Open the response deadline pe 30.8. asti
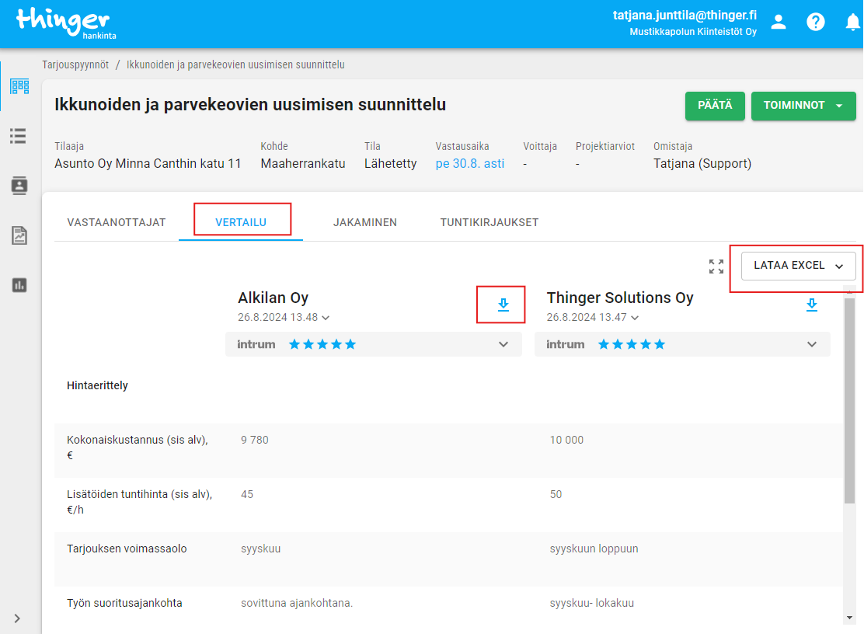This screenshot has width=864, height=634. point(469,164)
